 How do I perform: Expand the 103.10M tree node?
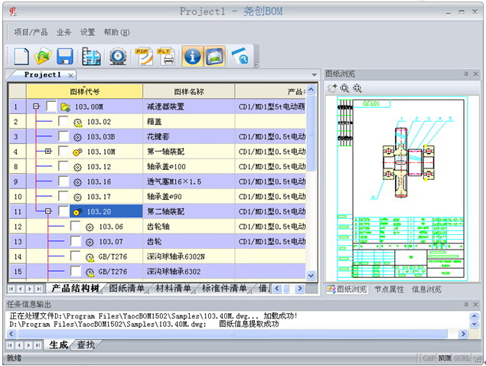tap(48, 152)
